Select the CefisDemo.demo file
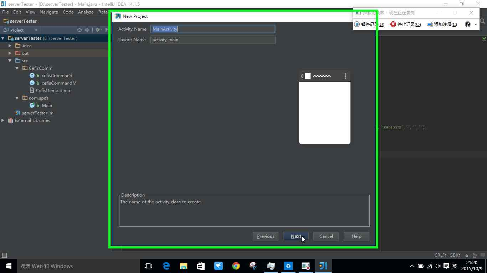Viewport: 487px width, 273px height. (x=53, y=90)
